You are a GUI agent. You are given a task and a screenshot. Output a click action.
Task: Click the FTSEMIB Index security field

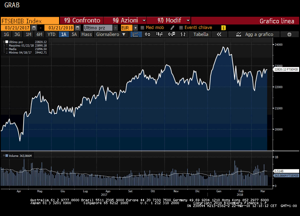point(30,21)
